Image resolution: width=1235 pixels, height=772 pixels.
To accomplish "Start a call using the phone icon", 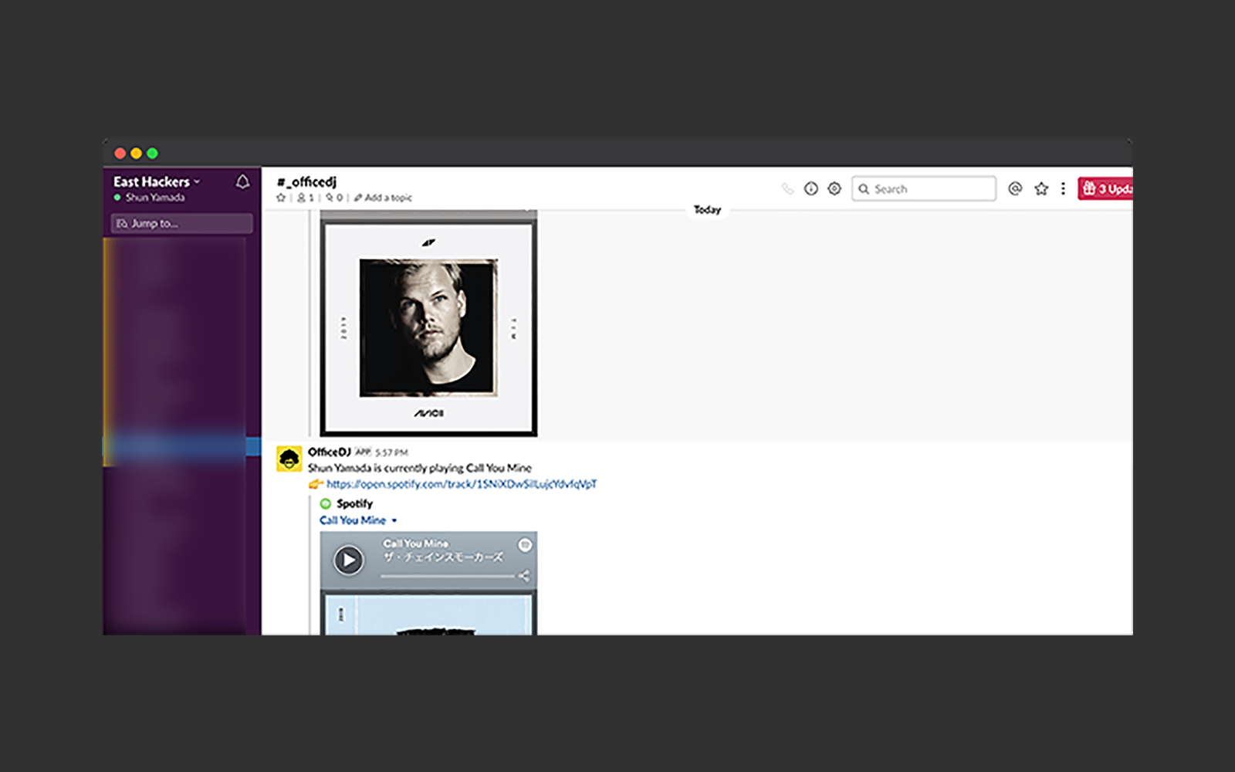I will tap(788, 188).
